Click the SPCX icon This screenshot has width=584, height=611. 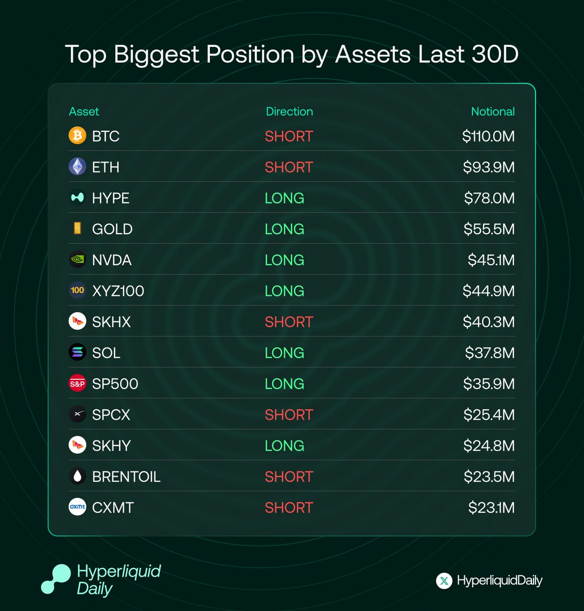(x=77, y=414)
